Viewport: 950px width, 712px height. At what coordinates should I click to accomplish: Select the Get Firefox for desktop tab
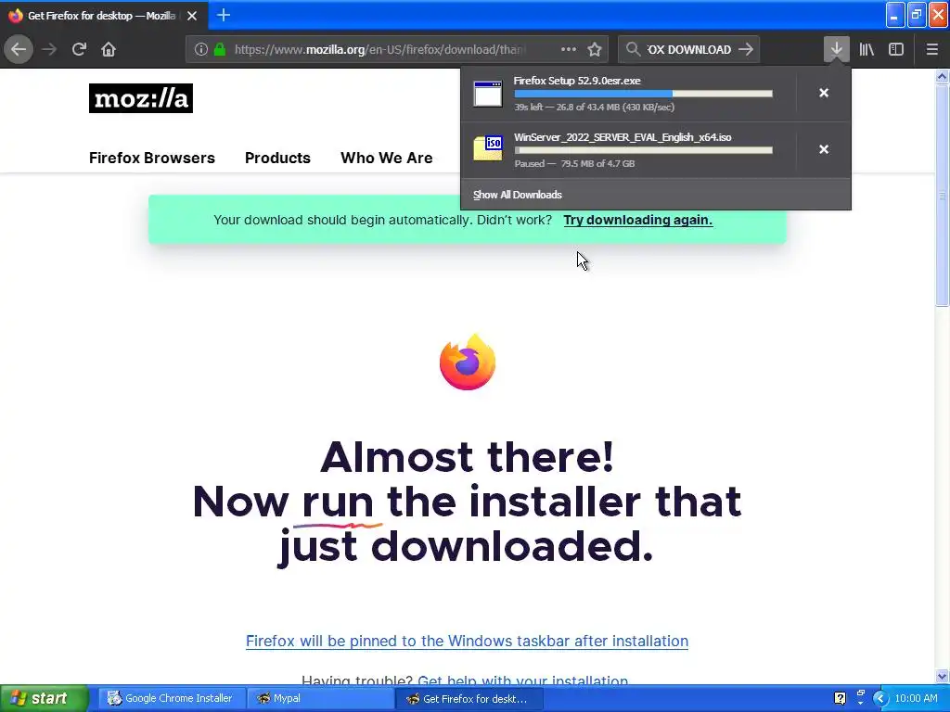pyautogui.click(x=104, y=16)
